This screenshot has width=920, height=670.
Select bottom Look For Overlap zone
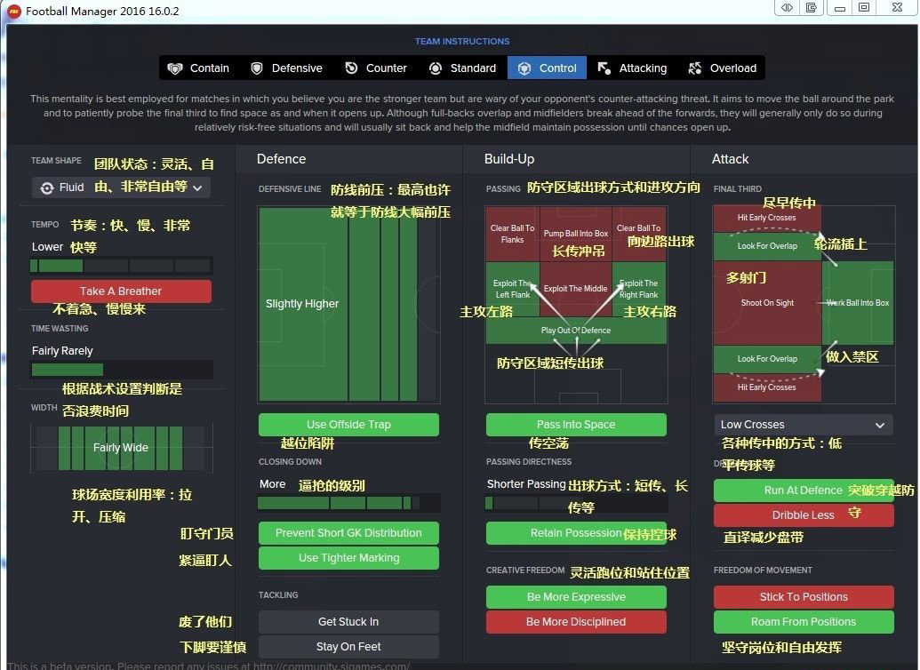767,359
